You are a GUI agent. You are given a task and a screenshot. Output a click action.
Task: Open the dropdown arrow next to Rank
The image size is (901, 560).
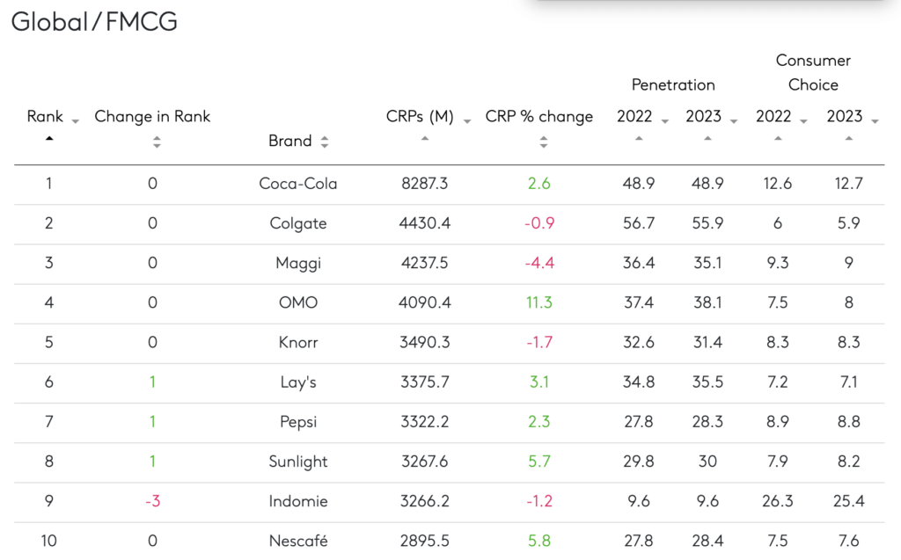pos(76,120)
